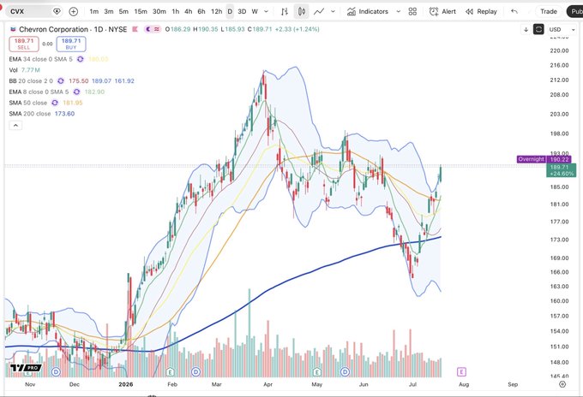Click the 2026 label on the time axis
This screenshot has height=397, width=583.
click(x=126, y=384)
